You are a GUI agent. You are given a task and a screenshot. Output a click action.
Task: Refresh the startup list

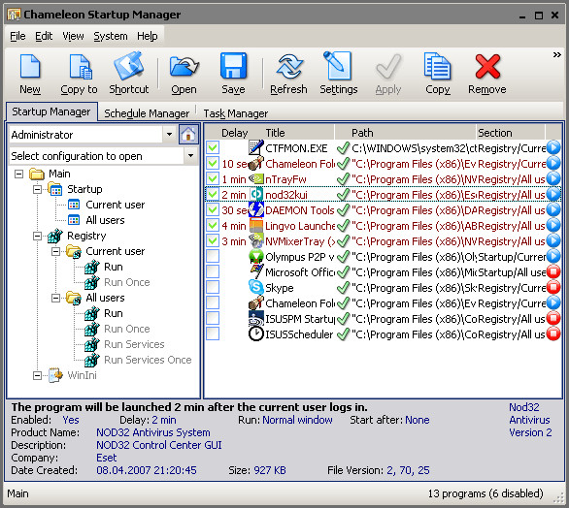click(288, 74)
